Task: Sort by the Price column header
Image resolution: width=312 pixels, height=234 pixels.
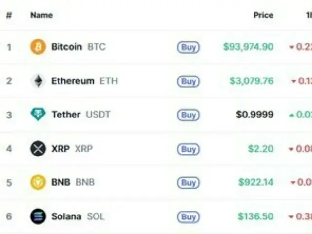Action: tap(263, 15)
